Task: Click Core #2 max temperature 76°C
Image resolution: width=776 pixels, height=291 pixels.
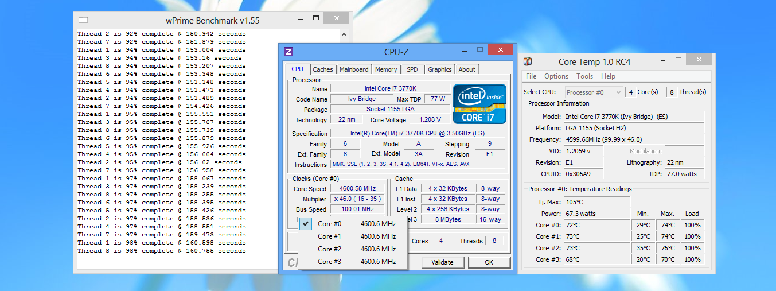Action: click(668, 248)
